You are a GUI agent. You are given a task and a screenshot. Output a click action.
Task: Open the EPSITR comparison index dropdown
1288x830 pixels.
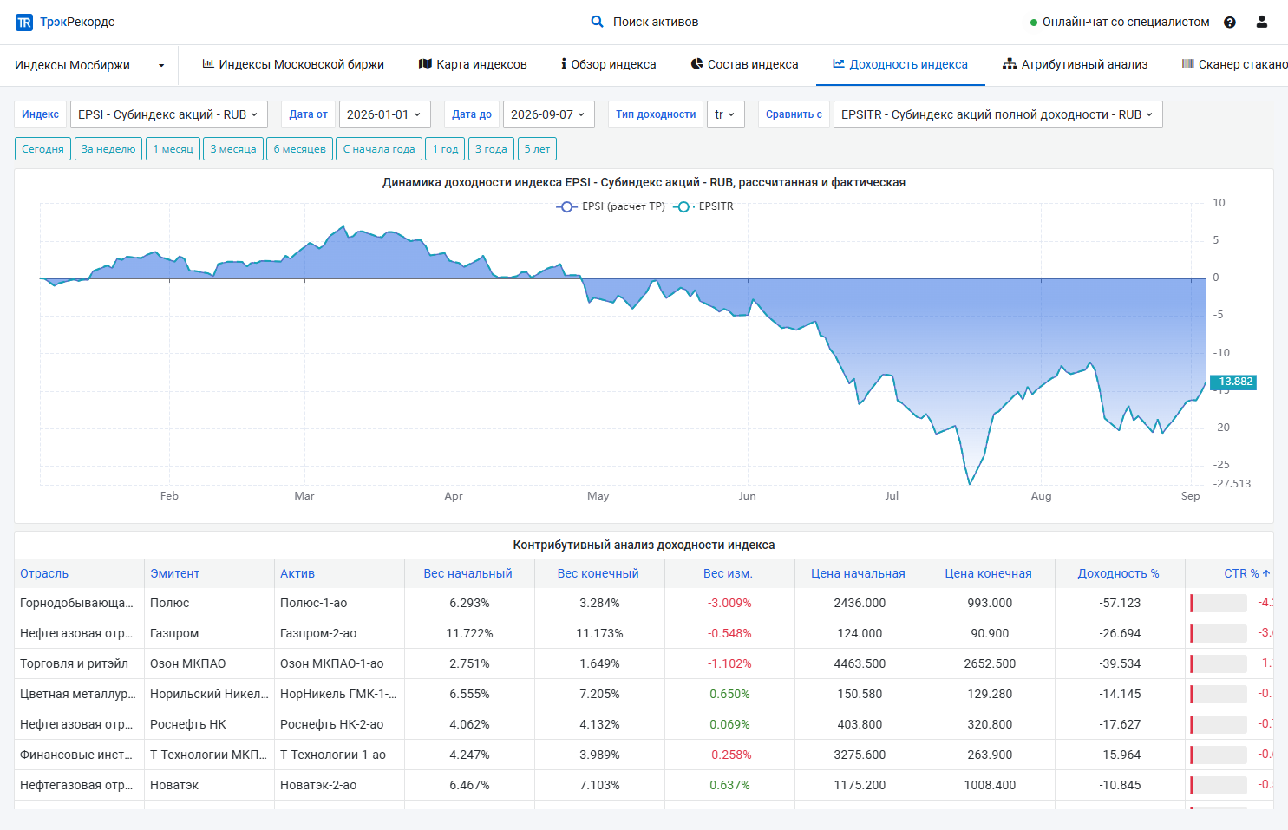pos(997,114)
